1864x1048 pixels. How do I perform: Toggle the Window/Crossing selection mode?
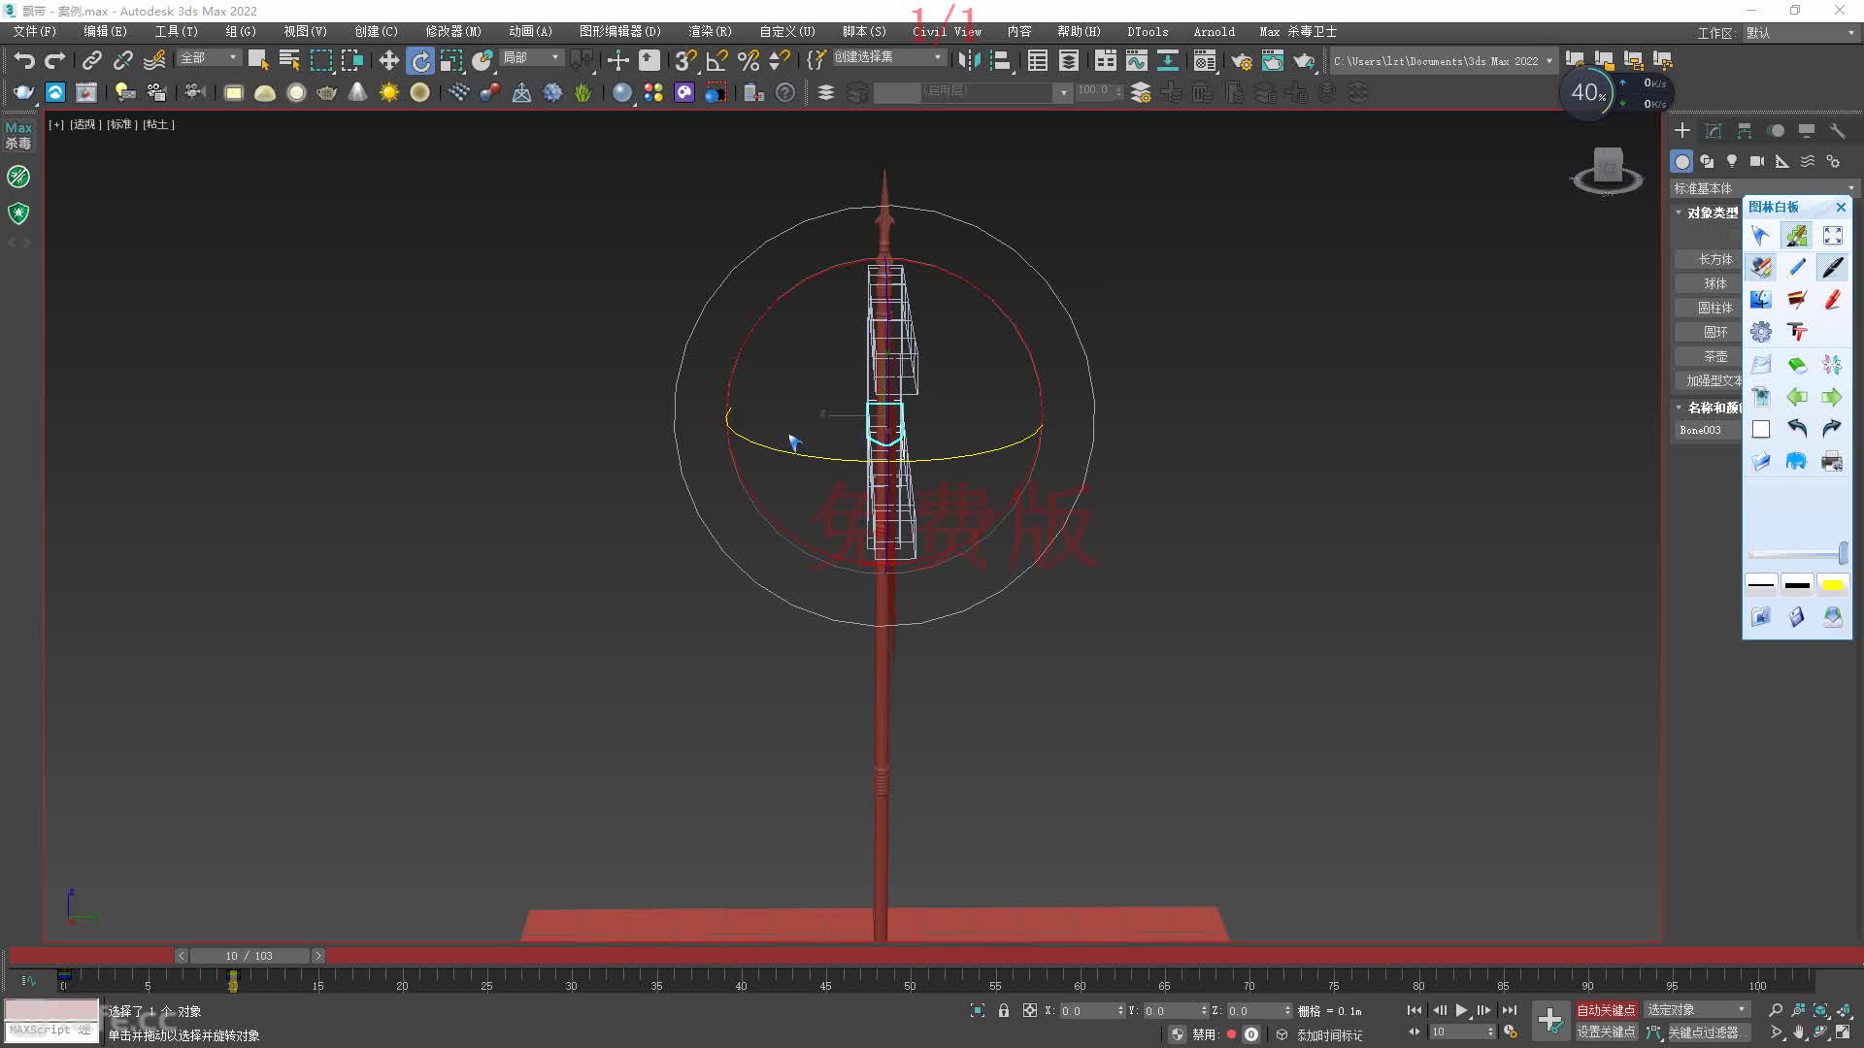[x=352, y=60]
